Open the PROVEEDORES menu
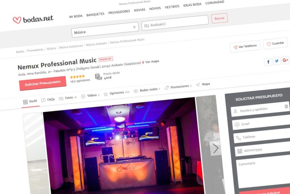 point(119,12)
